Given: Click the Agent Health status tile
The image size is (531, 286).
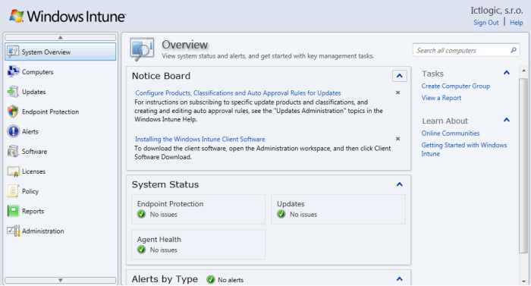Looking at the screenshot, I should point(199,245).
